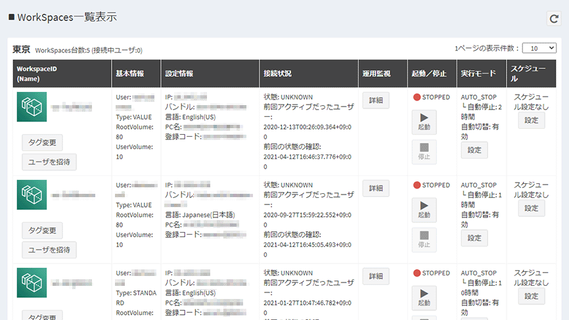Click the WorkSpaces一覧表示 page title
569x320 pixels.
coord(67,17)
